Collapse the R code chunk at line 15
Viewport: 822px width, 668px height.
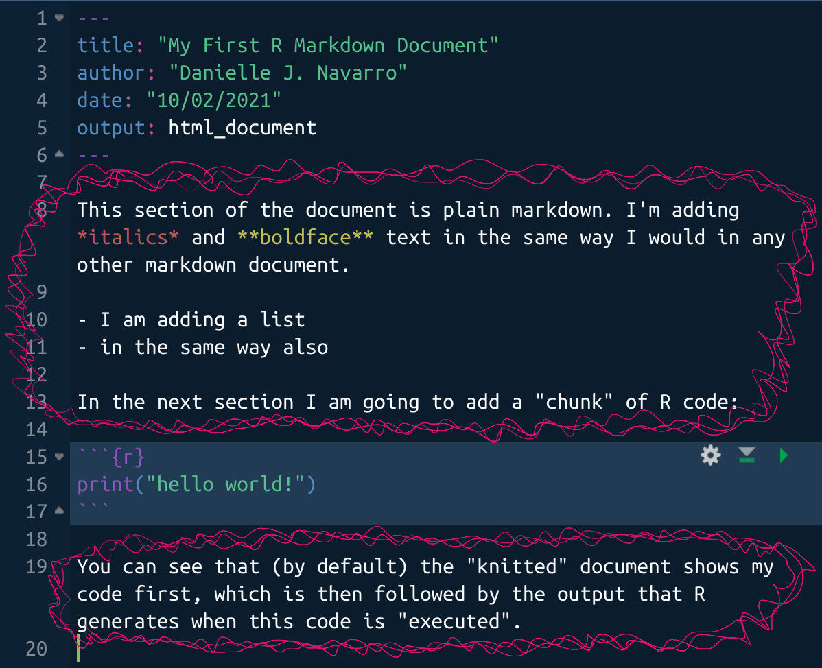(x=59, y=457)
